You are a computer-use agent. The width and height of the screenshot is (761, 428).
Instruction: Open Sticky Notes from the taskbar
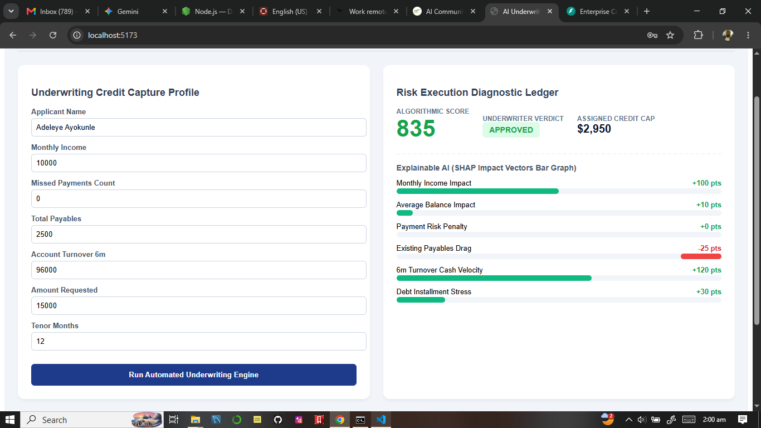[257, 420]
